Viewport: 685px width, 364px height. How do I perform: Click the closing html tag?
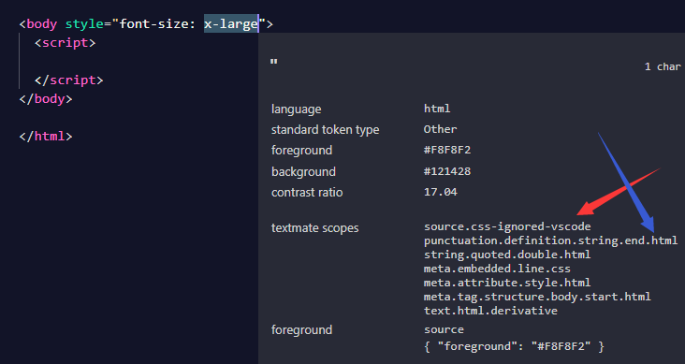(46, 136)
